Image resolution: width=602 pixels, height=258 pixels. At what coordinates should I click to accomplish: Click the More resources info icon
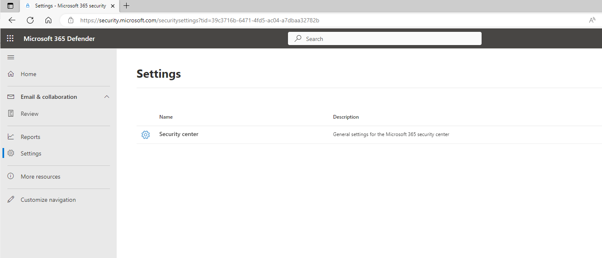click(x=11, y=177)
